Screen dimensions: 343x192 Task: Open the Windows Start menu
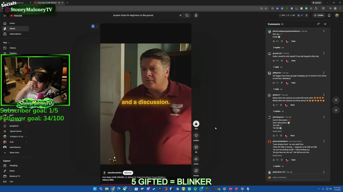click(x=95, y=189)
